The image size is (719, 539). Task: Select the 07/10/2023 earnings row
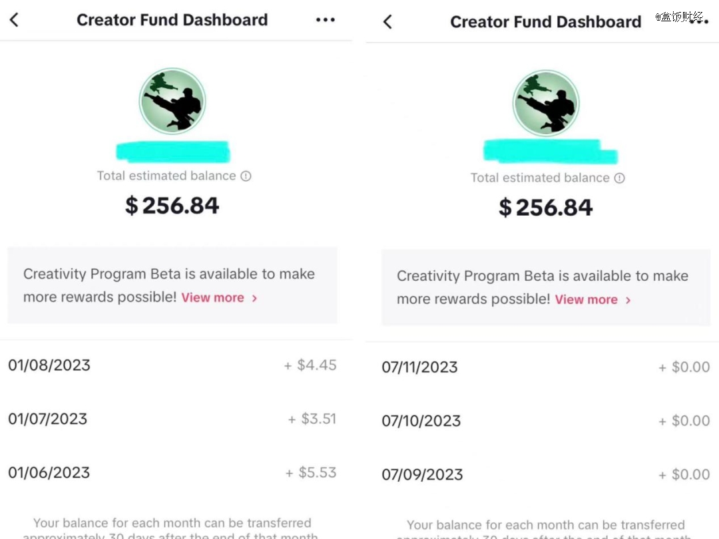pos(546,421)
